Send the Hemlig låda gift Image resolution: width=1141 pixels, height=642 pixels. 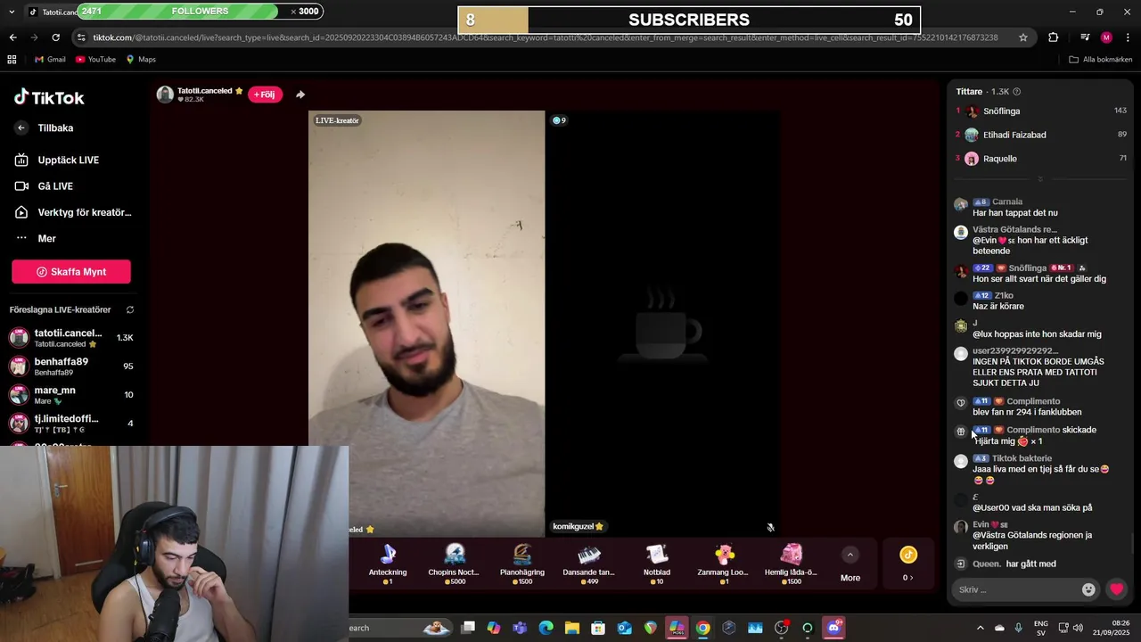tap(791, 564)
